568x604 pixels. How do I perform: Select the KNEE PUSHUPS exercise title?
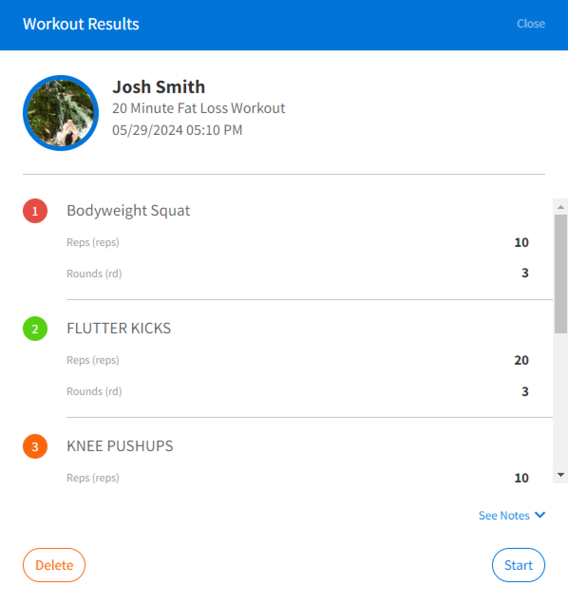(x=120, y=446)
